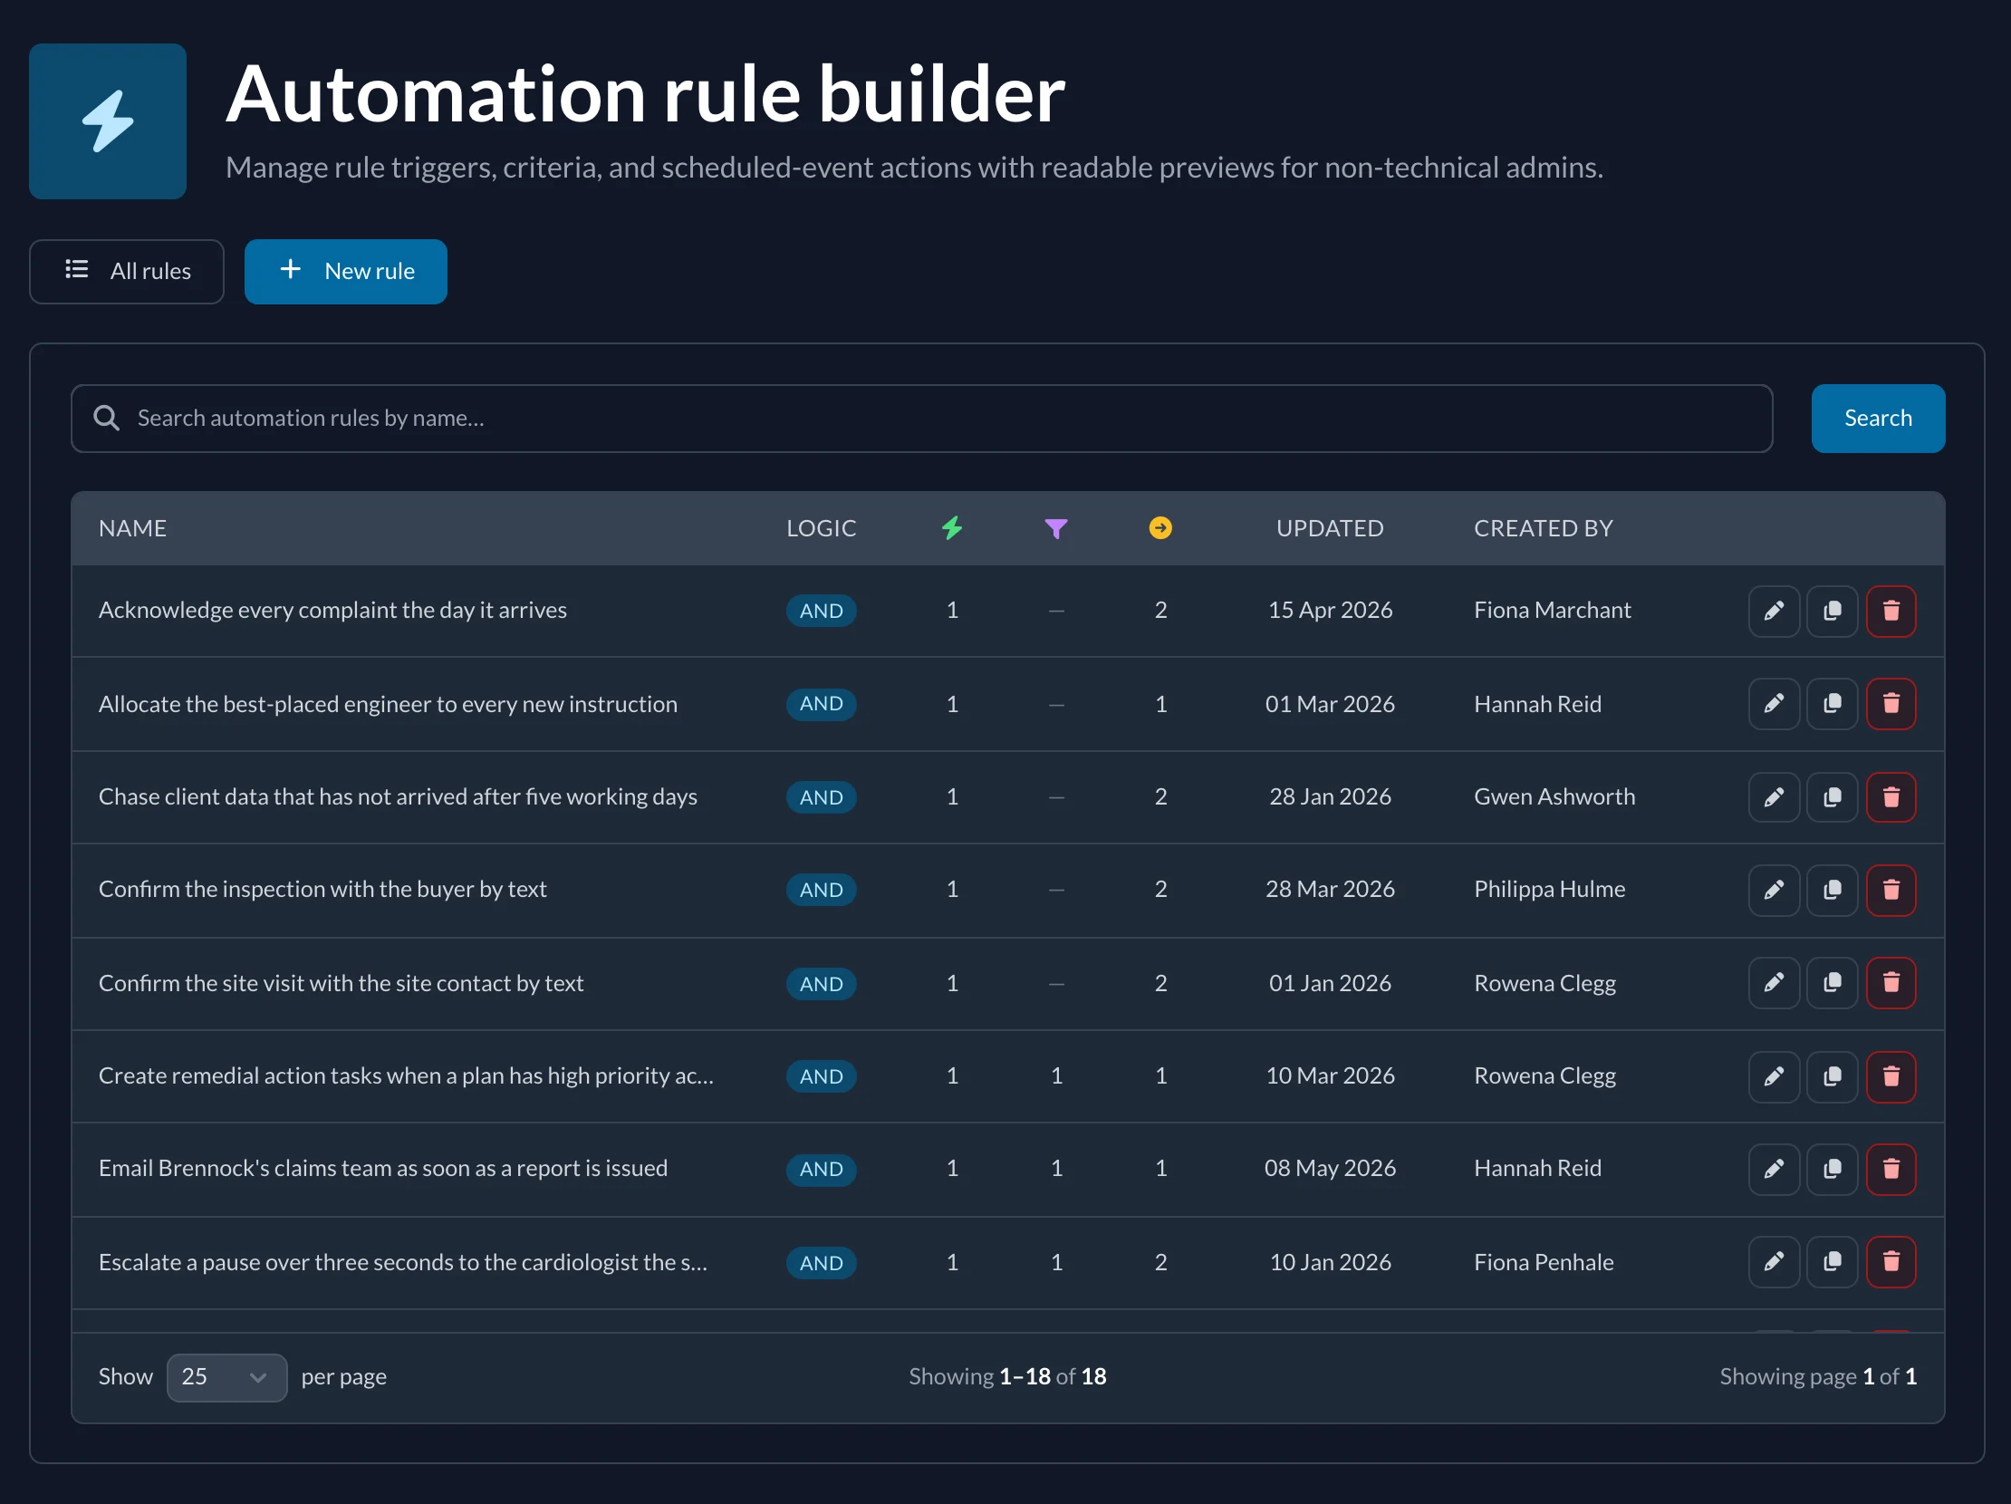Screen dimensions: 2011x1504
Task: Focus the search automation rules field
Action: (921, 419)
